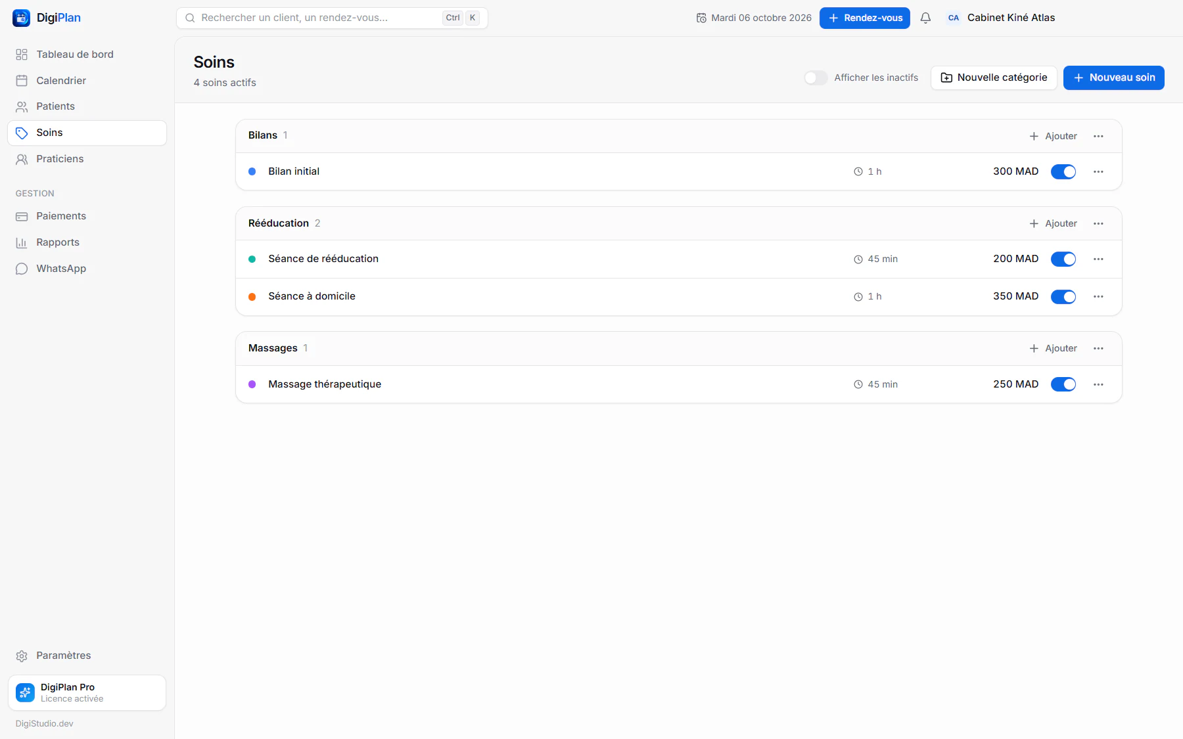Toggle off Séance de rééducation
The height and width of the screenshot is (739, 1183).
click(x=1063, y=259)
